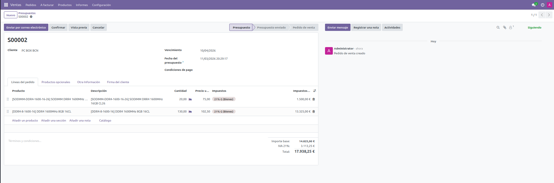554x183 pixels.
Task: Open the activities clock icon in navbar
Action: click(543, 5)
